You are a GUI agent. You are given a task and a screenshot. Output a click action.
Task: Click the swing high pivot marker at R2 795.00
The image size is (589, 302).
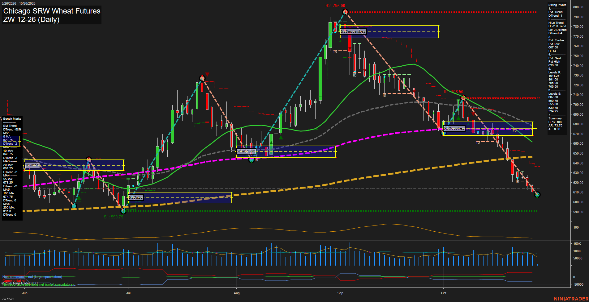click(x=345, y=12)
